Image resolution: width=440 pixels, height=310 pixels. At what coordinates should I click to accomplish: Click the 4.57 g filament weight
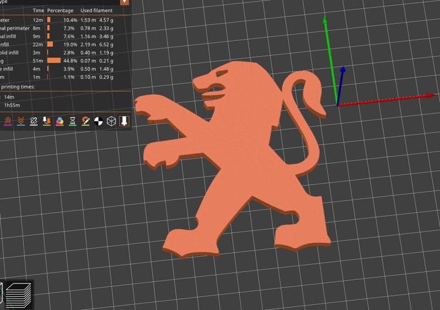click(x=106, y=20)
